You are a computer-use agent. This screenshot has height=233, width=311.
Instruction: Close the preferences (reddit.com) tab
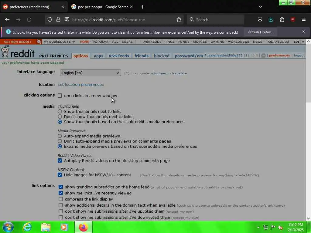tap(63, 7)
